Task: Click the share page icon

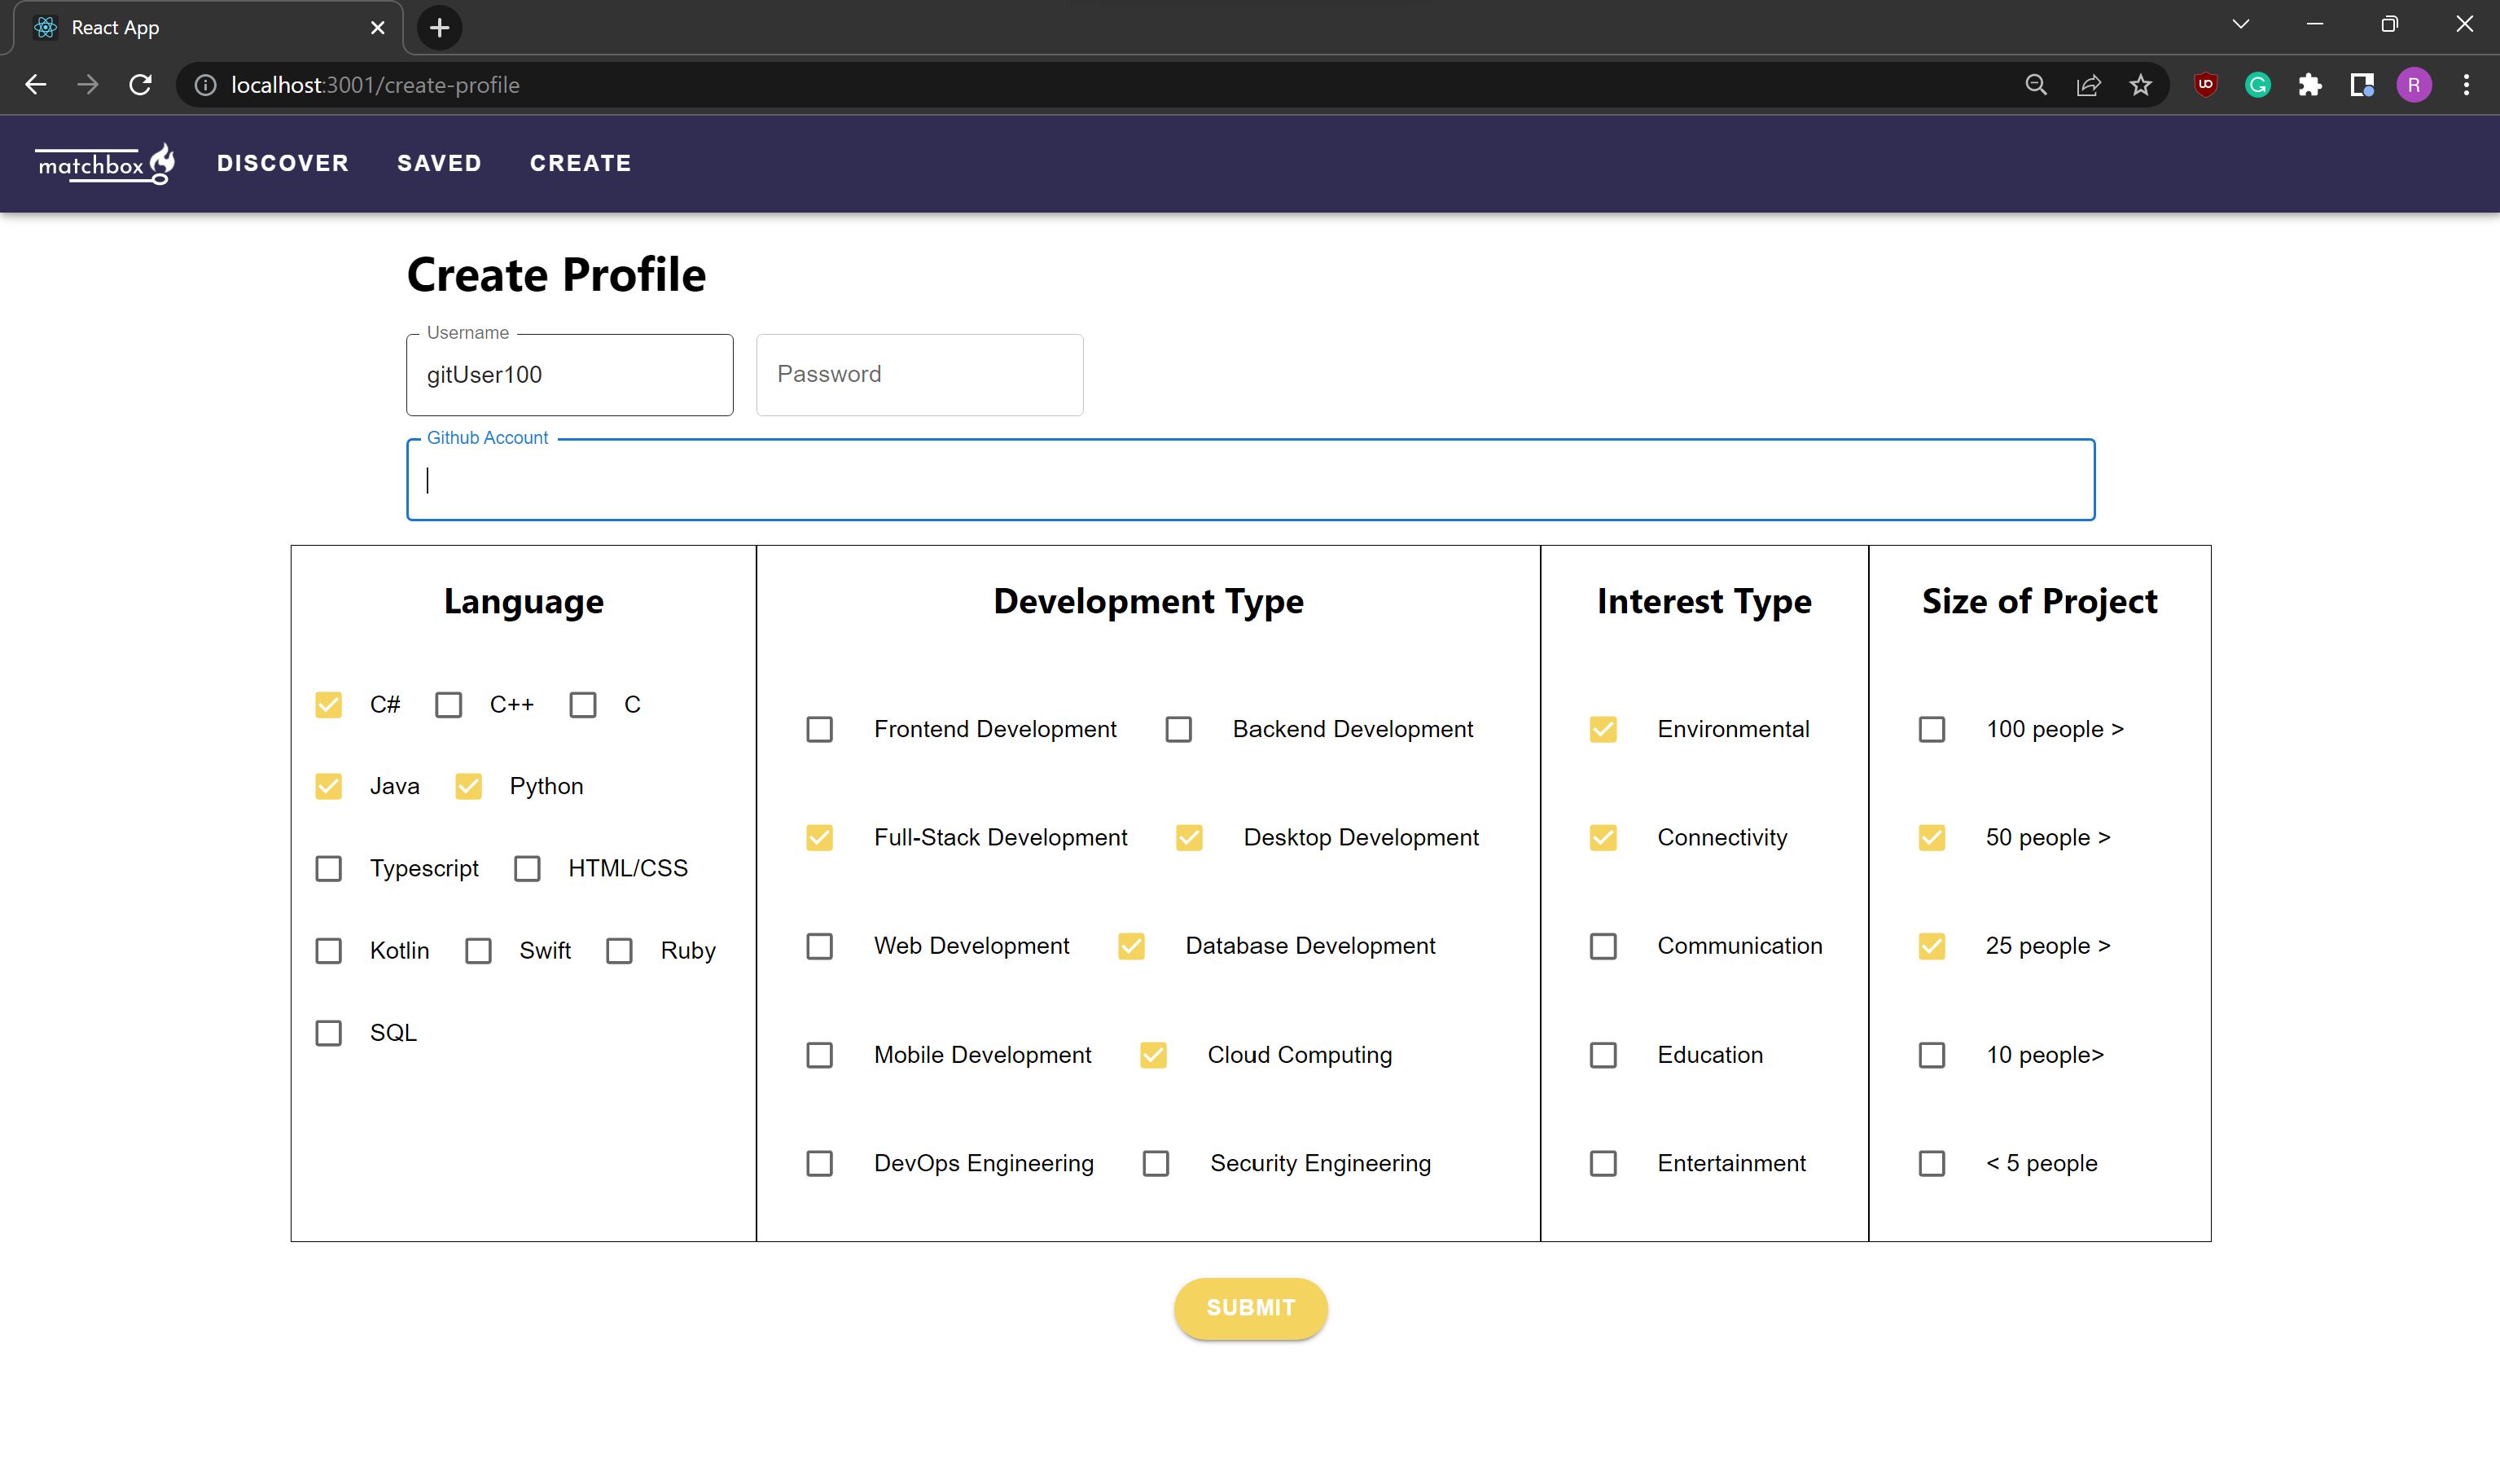Action: [x=2088, y=85]
